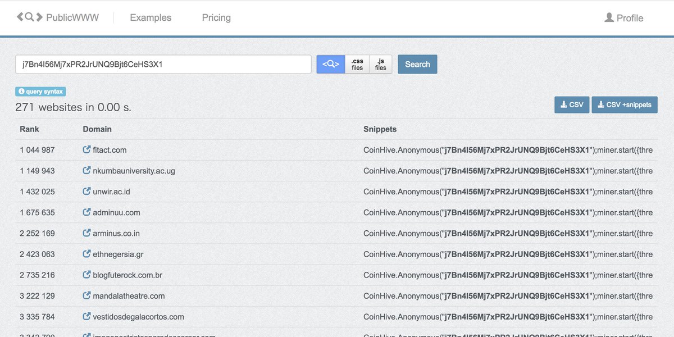The height and width of the screenshot is (337, 674).
Task: Select rank value 1 675 635
Action: pos(37,212)
